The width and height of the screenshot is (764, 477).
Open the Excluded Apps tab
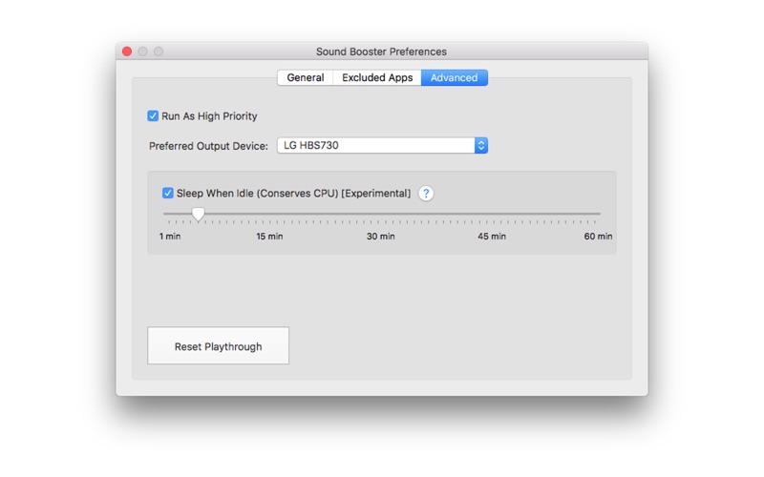pyautogui.click(x=377, y=78)
